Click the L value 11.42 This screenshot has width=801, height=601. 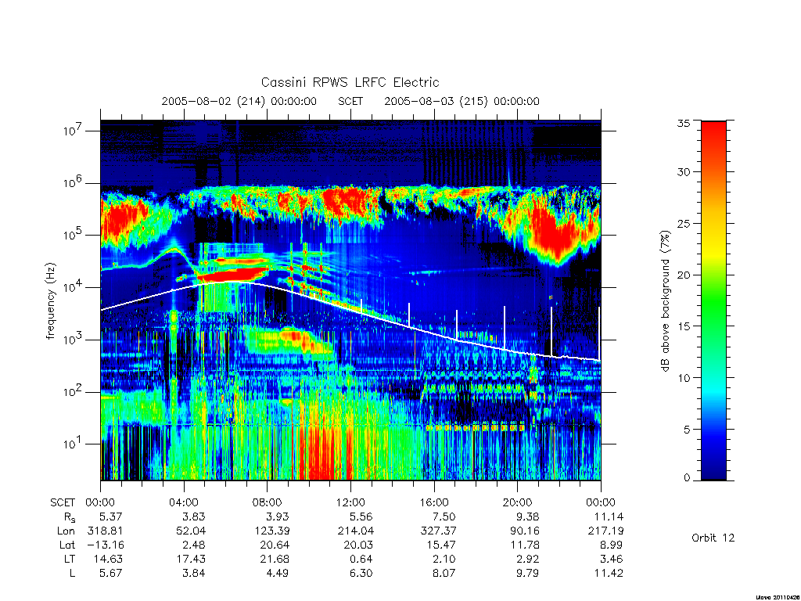[x=609, y=574]
